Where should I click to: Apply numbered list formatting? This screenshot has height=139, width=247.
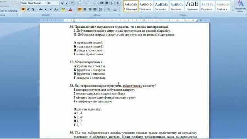coord(87,3)
